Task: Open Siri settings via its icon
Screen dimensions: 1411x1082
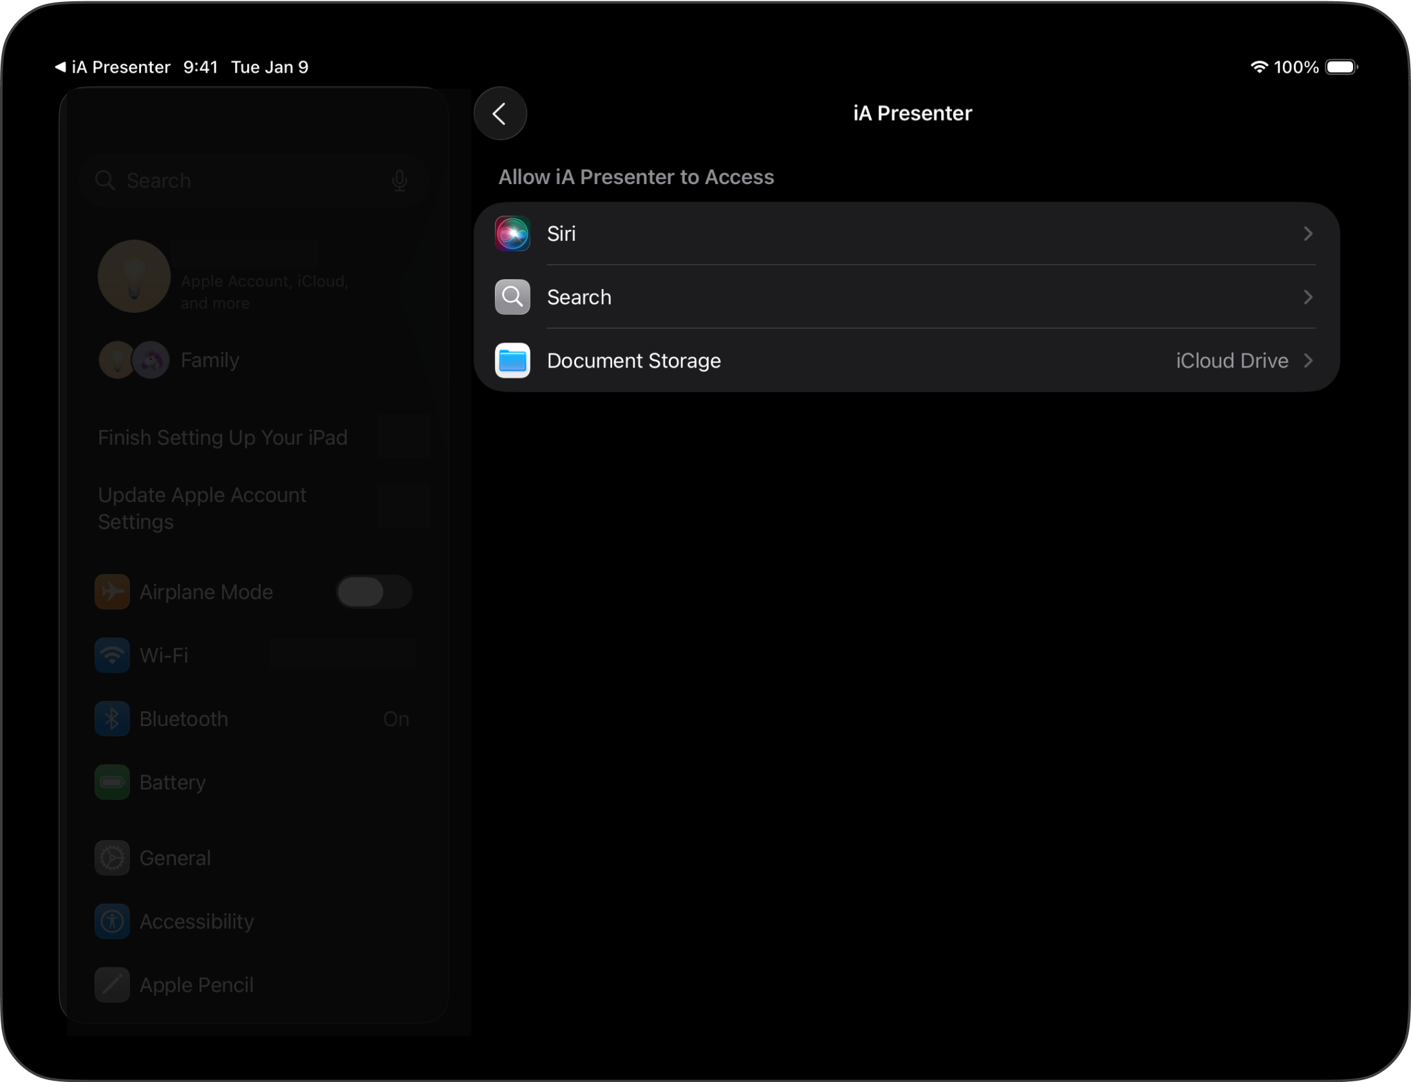Action: [x=512, y=234]
